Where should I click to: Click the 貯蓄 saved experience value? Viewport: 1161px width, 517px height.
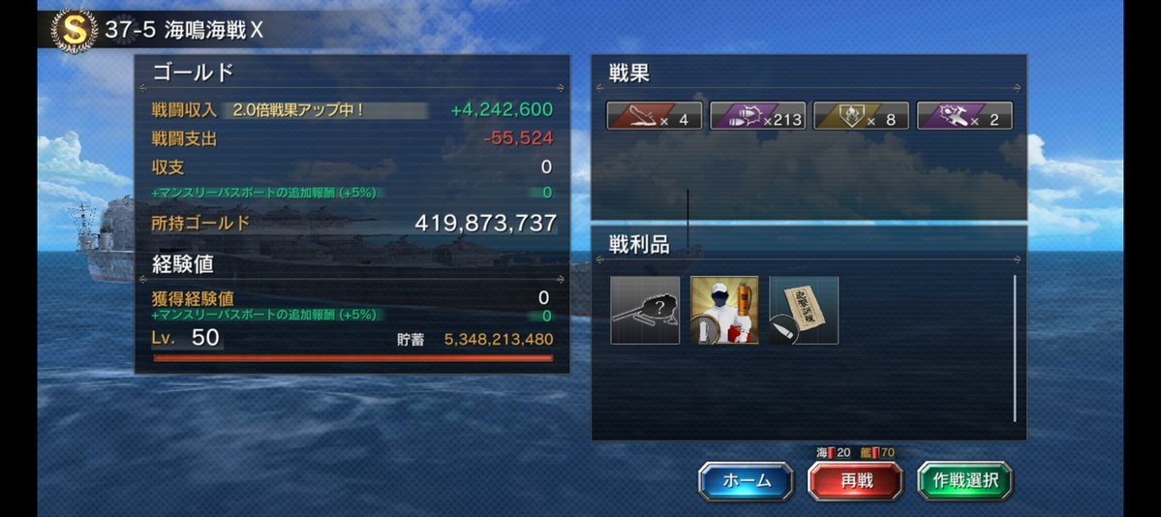[499, 339]
